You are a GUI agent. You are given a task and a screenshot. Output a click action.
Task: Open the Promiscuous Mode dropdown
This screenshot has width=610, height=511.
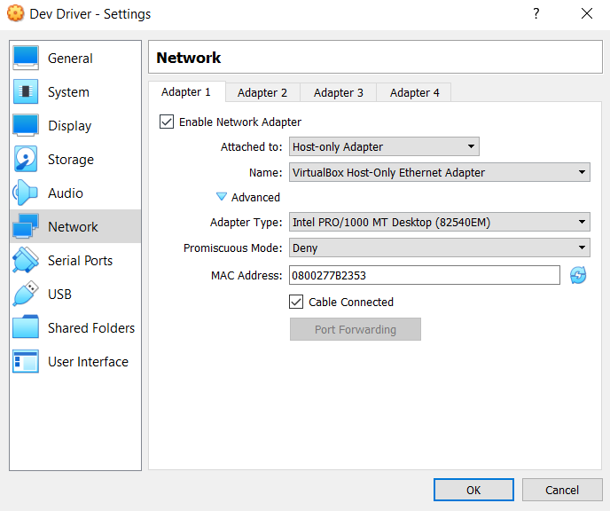pos(440,248)
